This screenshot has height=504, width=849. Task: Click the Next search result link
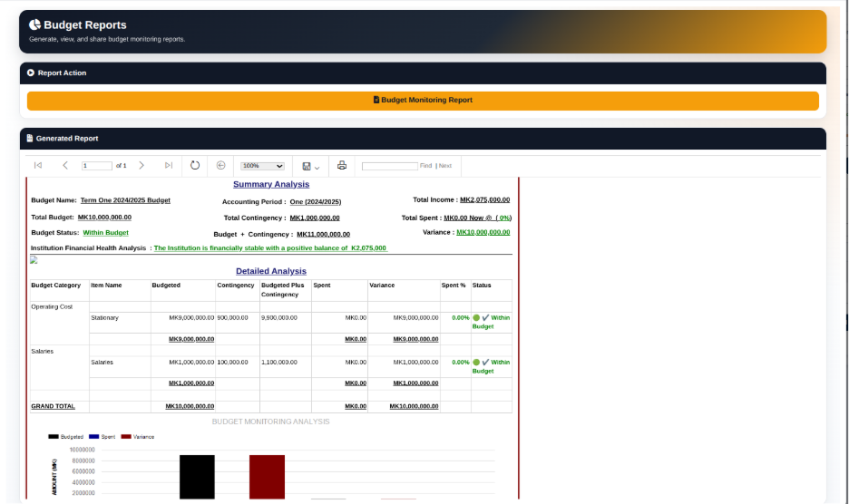click(445, 166)
